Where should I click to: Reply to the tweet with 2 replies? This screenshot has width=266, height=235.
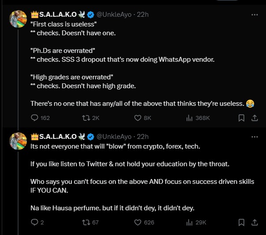point(35,222)
